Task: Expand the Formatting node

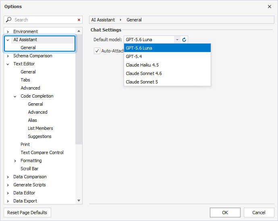Action: tap(15, 161)
